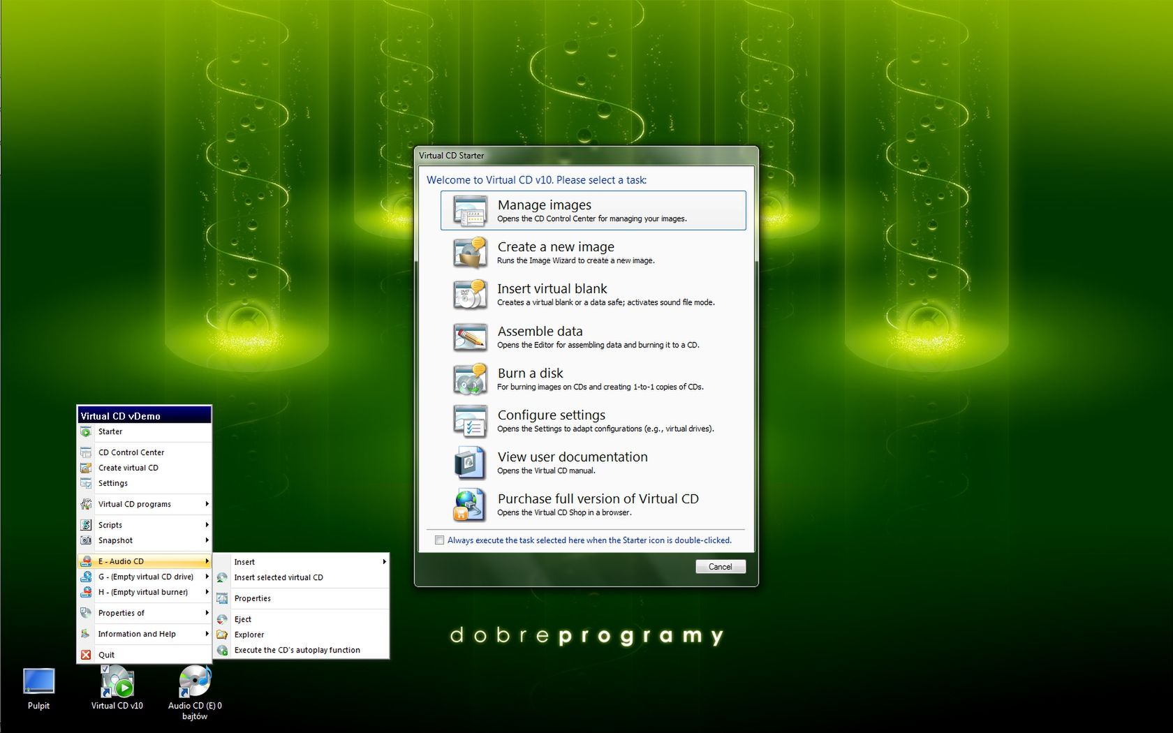Image resolution: width=1173 pixels, height=733 pixels.
Task: Choose Insert selected virtual CD entry
Action: [301, 577]
